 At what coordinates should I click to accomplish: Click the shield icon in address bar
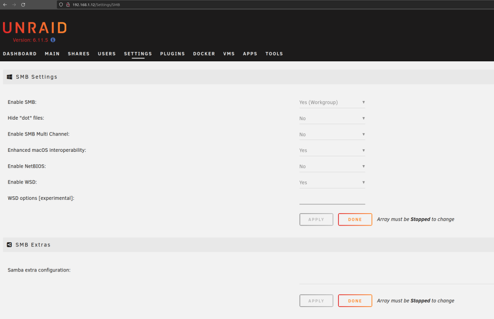[x=61, y=5]
